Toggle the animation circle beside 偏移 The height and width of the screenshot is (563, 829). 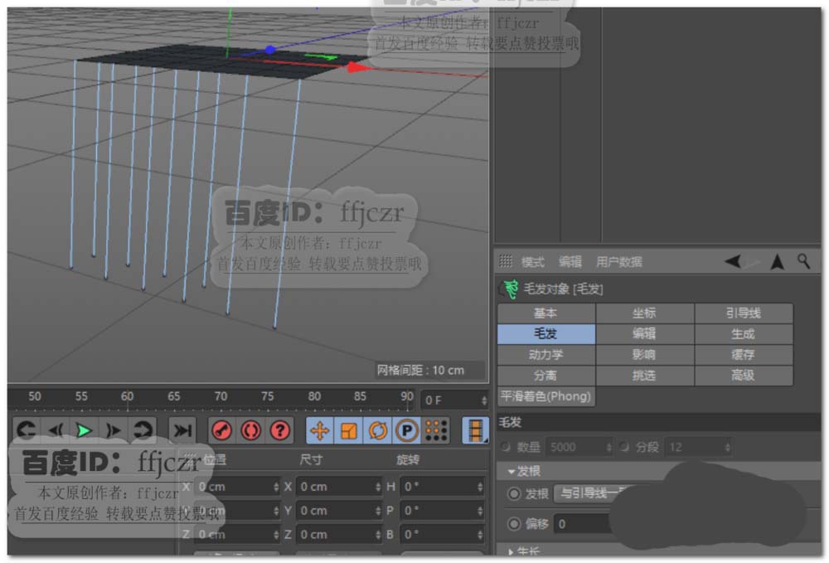click(514, 523)
